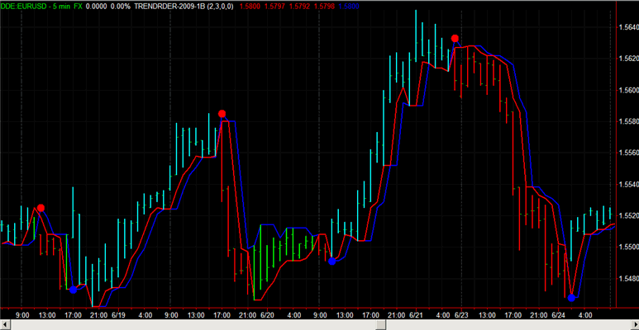This screenshot has width=639, height=330.
Task: Click the 1.5580 price axis label
Action: (628, 121)
